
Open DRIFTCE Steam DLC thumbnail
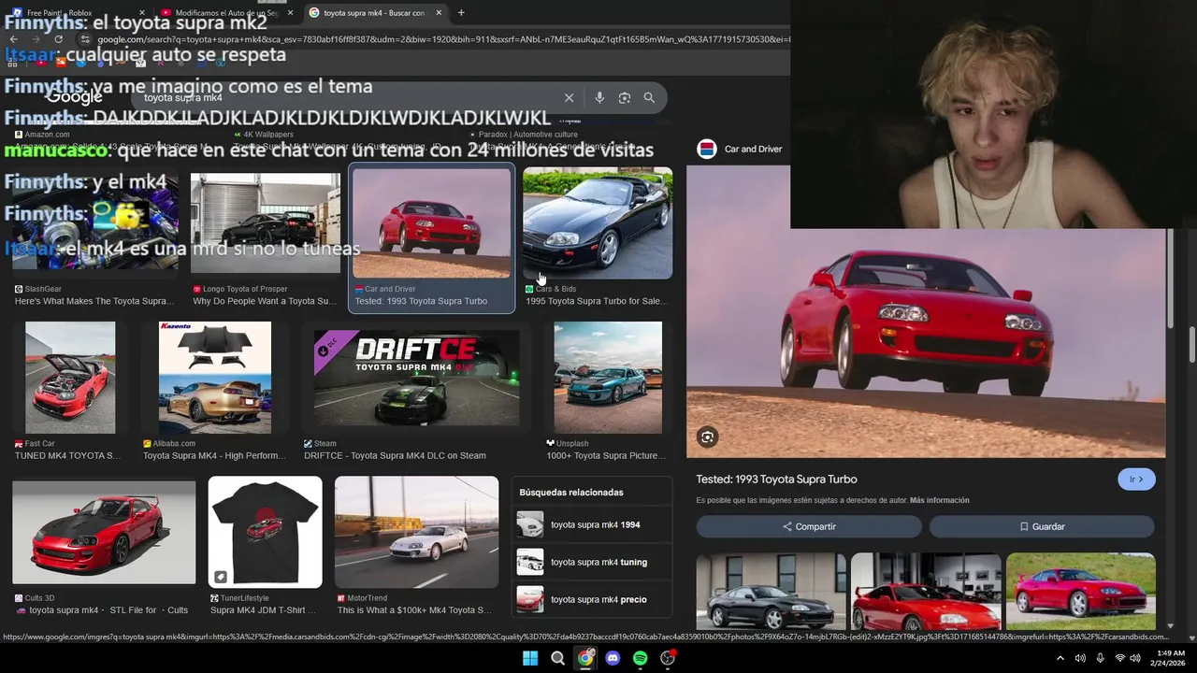point(416,378)
